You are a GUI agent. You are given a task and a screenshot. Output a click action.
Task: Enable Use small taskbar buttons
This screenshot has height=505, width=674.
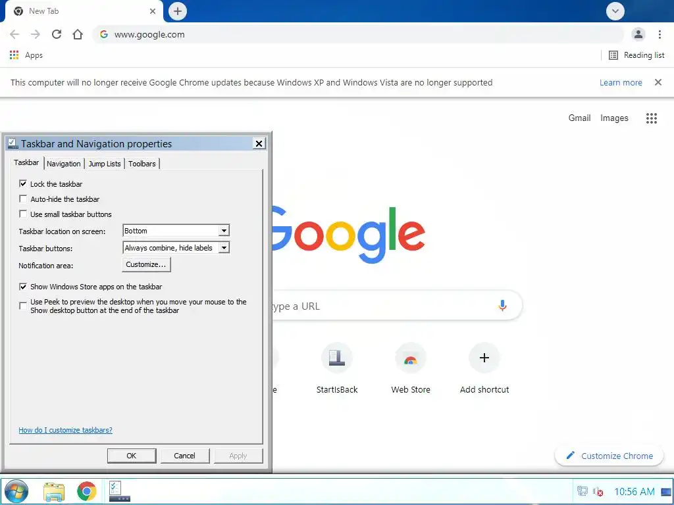point(23,214)
